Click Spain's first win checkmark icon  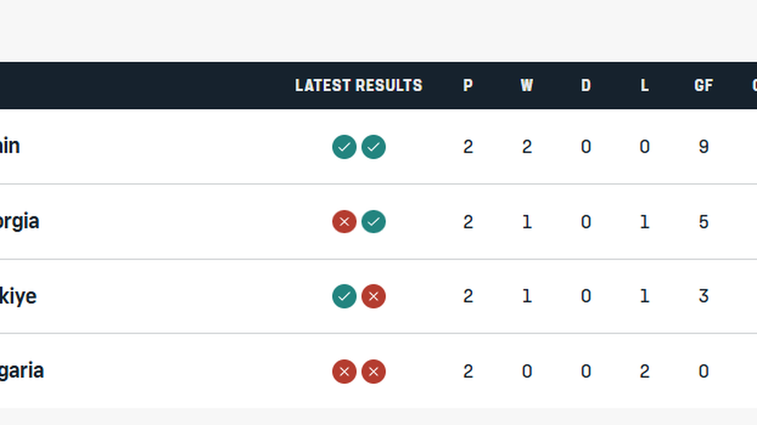point(344,147)
